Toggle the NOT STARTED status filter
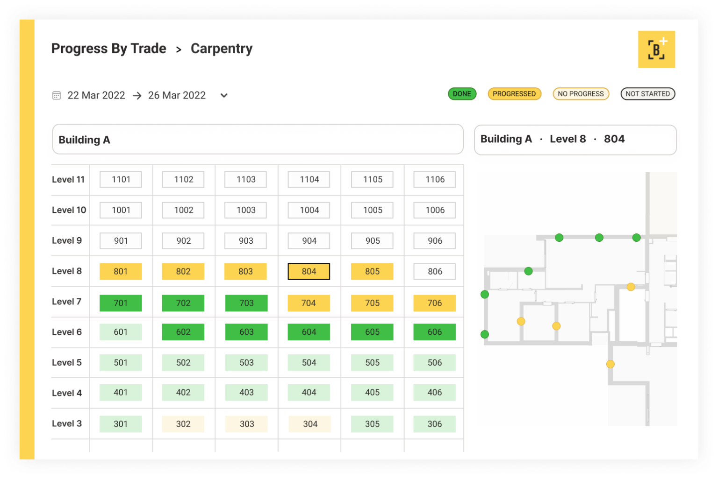The width and height of the screenshot is (718, 479). point(648,94)
